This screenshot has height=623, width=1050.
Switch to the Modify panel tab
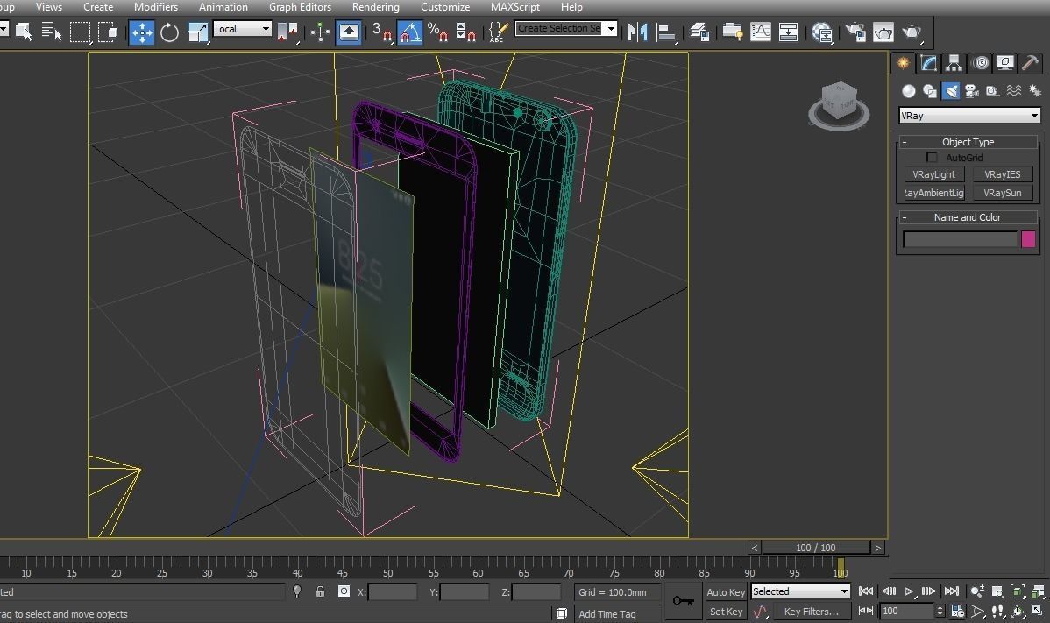(928, 63)
